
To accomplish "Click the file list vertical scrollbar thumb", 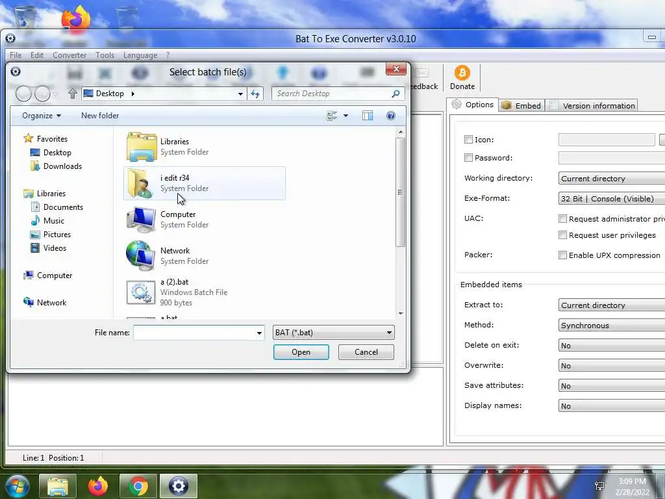I will [x=400, y=192].
